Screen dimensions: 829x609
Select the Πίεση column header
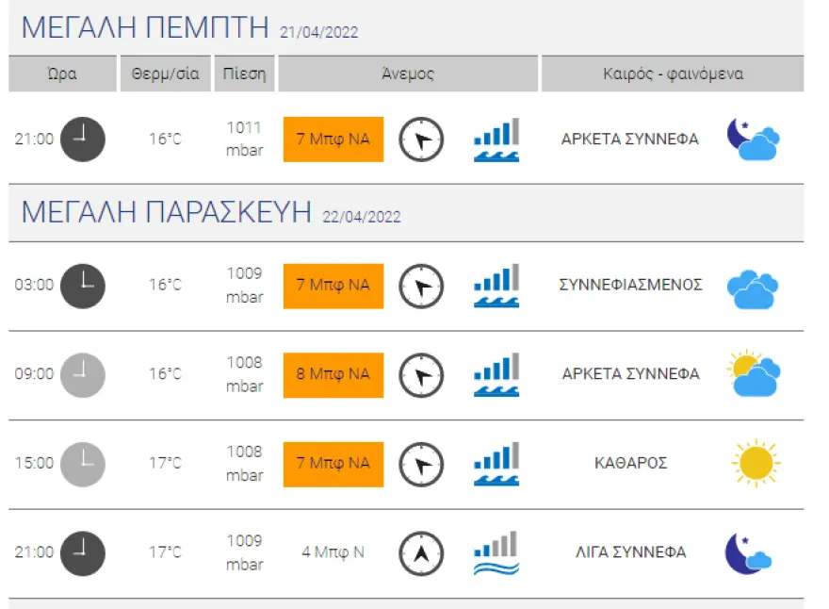click(245, 74)
